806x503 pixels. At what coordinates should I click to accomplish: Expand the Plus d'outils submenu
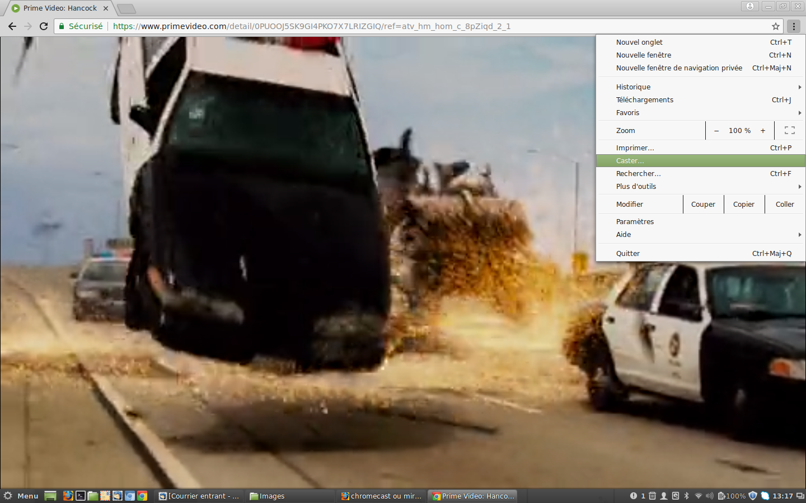click(700, 186)
